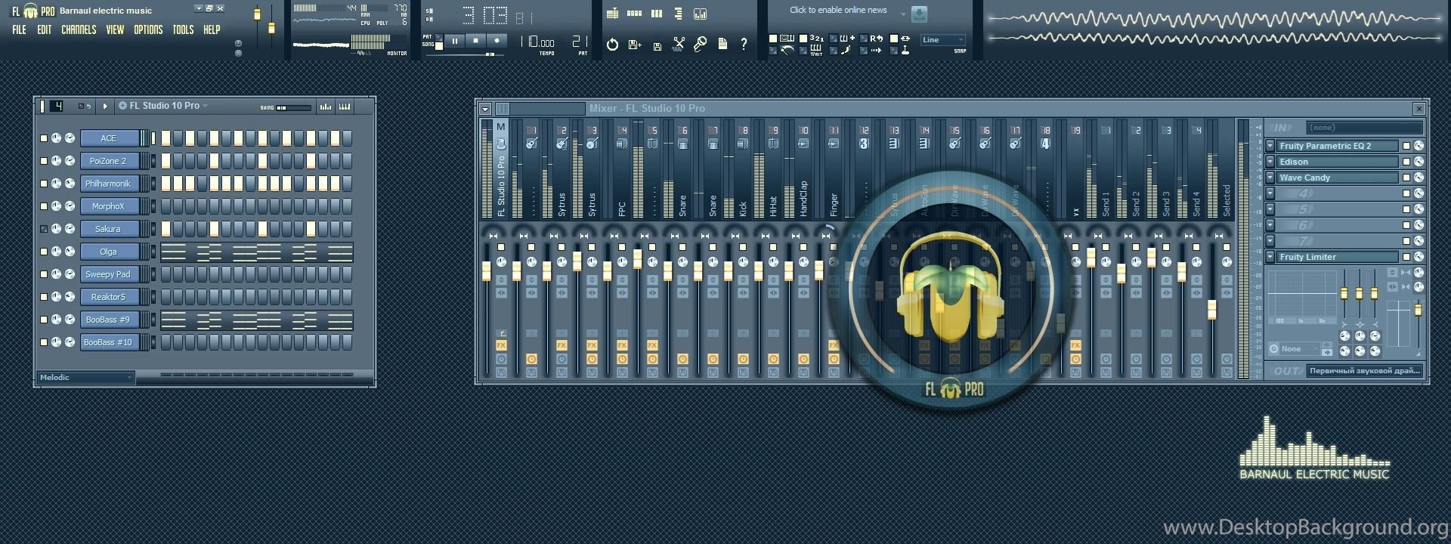Click the online news download icon
Image resolution: width=1451 pixels, height=544 pixels.
(x=919, y=14)
